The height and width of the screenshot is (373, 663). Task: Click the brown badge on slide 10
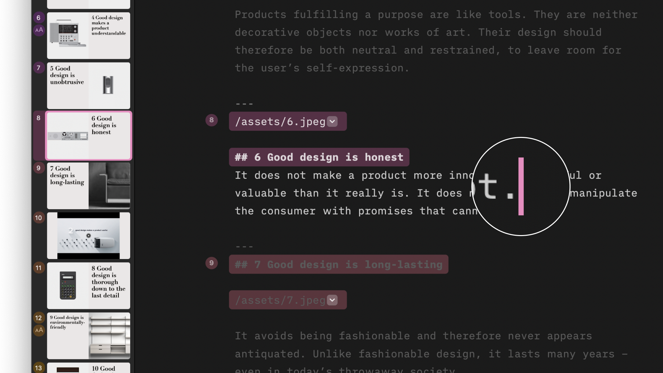pyautogui.click(x=38, y=218)
